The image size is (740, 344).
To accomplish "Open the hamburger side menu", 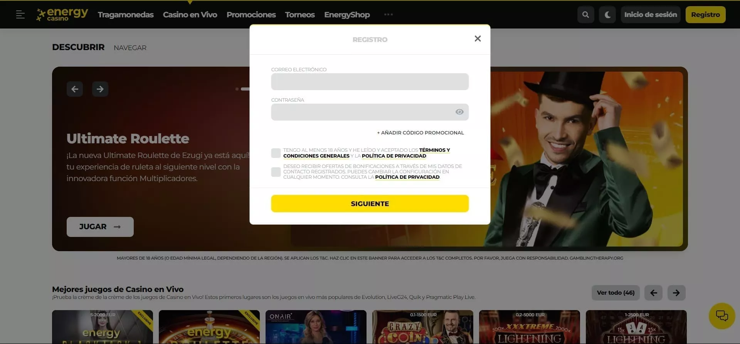I will point(20,15).
